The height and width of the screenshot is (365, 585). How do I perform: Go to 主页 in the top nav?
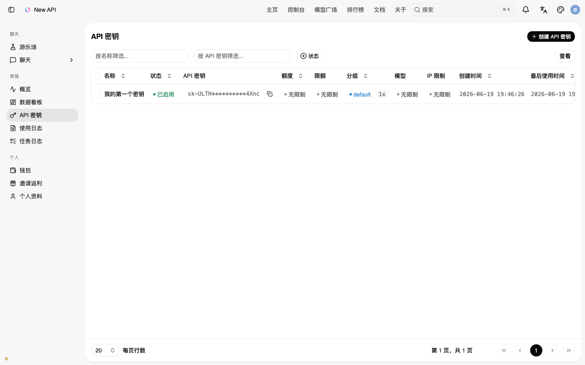pyautogui.click(x=272, y=10)
